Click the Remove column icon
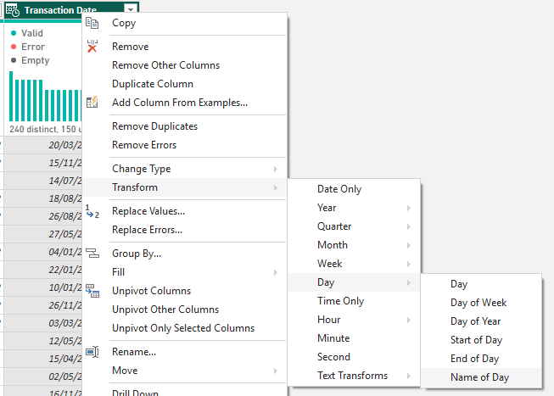The height and width of the screenshot is (396, 554). coord(92,47)
